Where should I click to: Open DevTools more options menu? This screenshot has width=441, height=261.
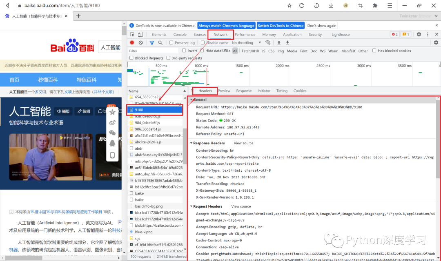pyautogui.click(x=428, y=34)
